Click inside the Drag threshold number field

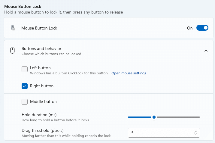[164, 133]
